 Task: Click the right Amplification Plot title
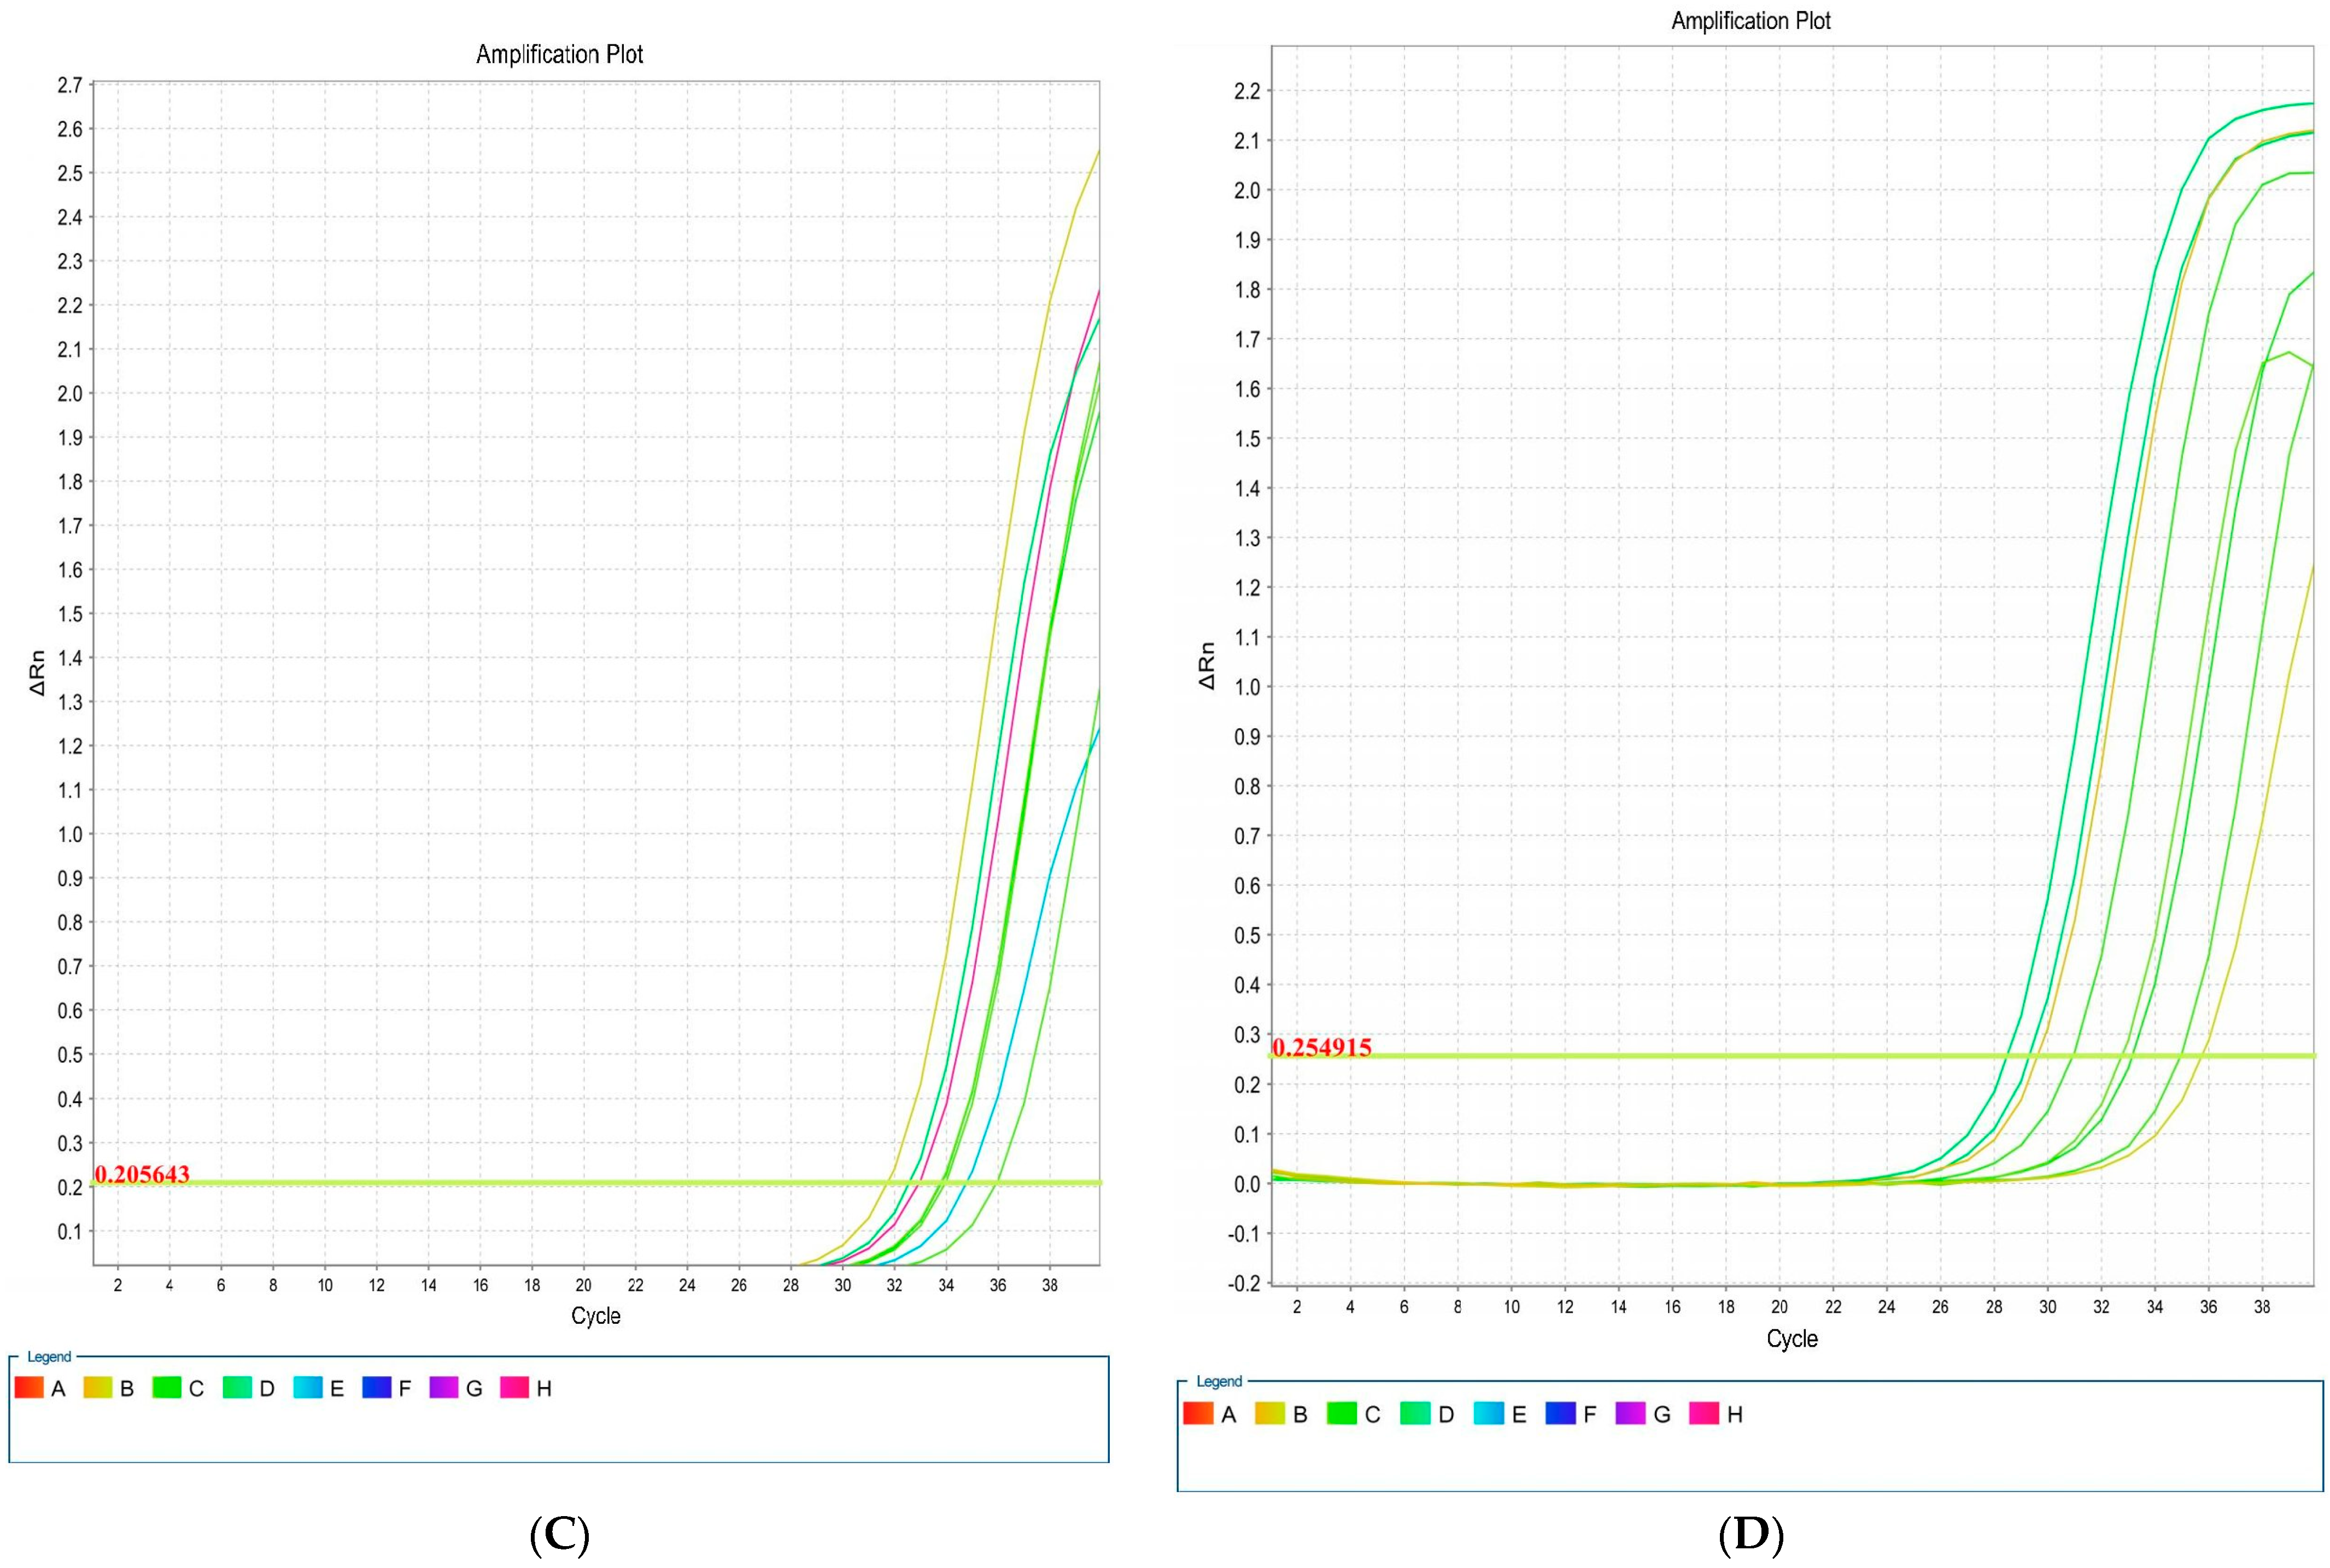pos(1751,20)
